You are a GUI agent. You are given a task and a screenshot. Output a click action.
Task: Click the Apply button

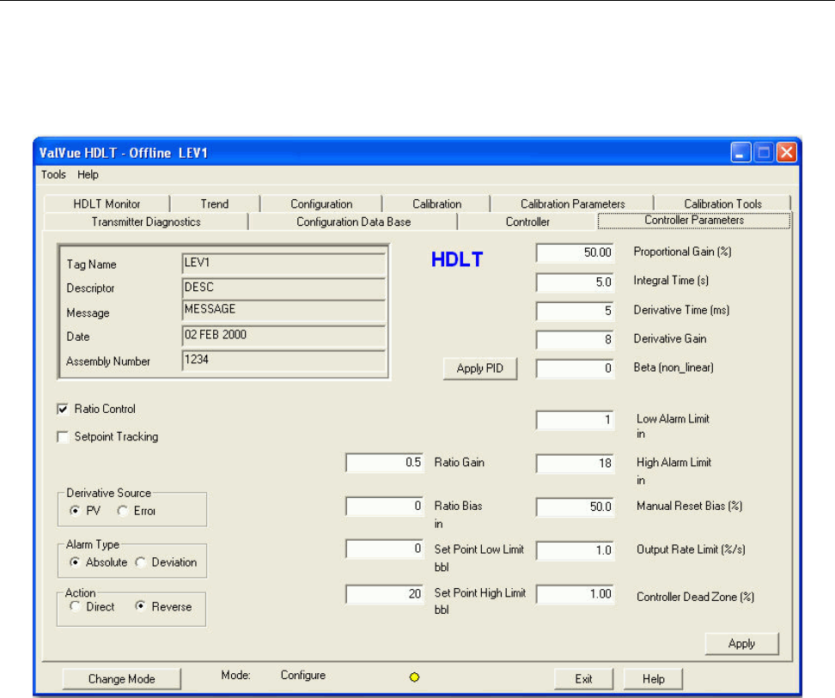point(741,644)
